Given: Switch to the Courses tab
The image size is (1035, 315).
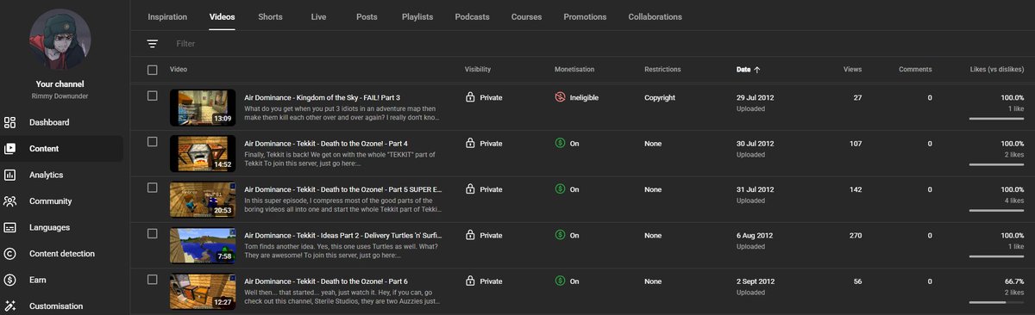Looking at the screenshot, I should tap(526, 16).
